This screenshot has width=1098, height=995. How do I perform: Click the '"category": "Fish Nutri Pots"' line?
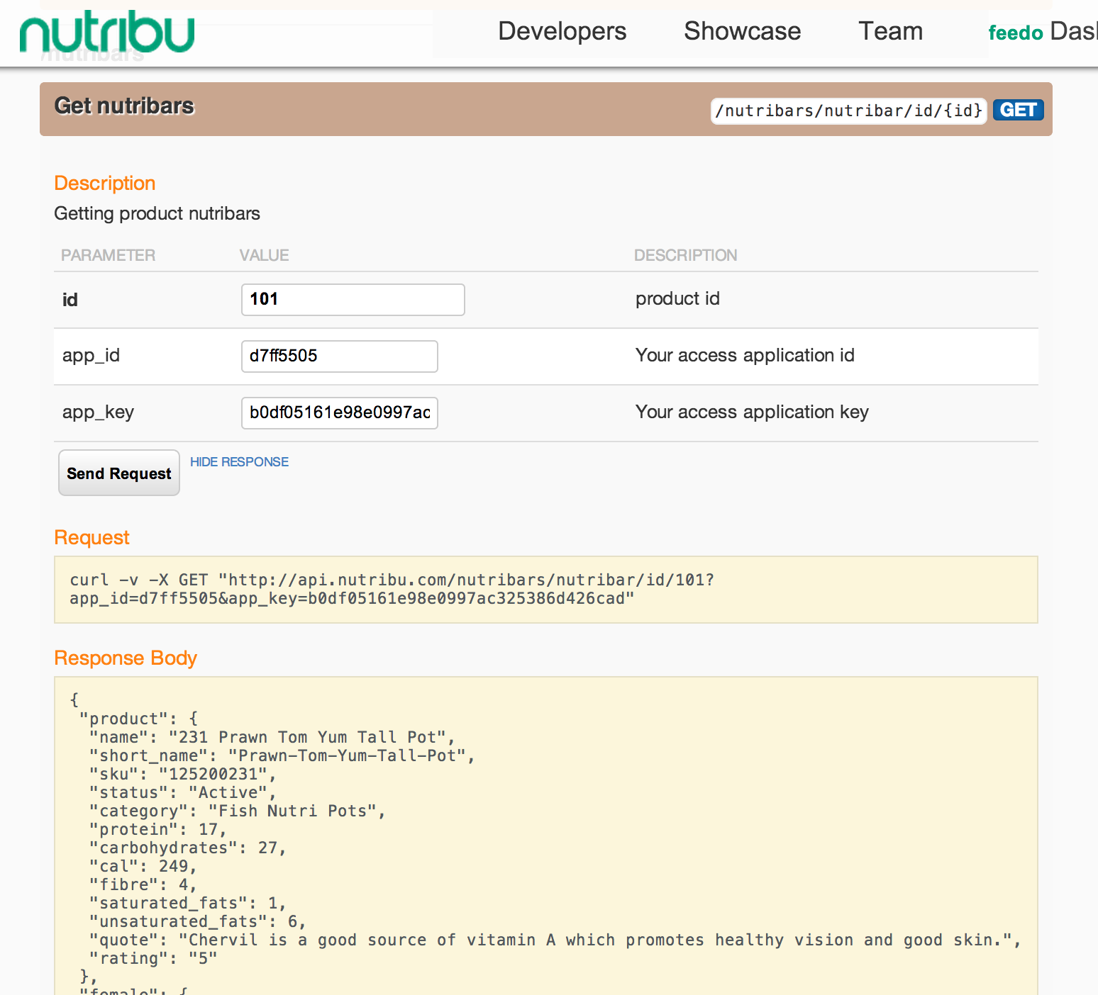pos(237,811)
